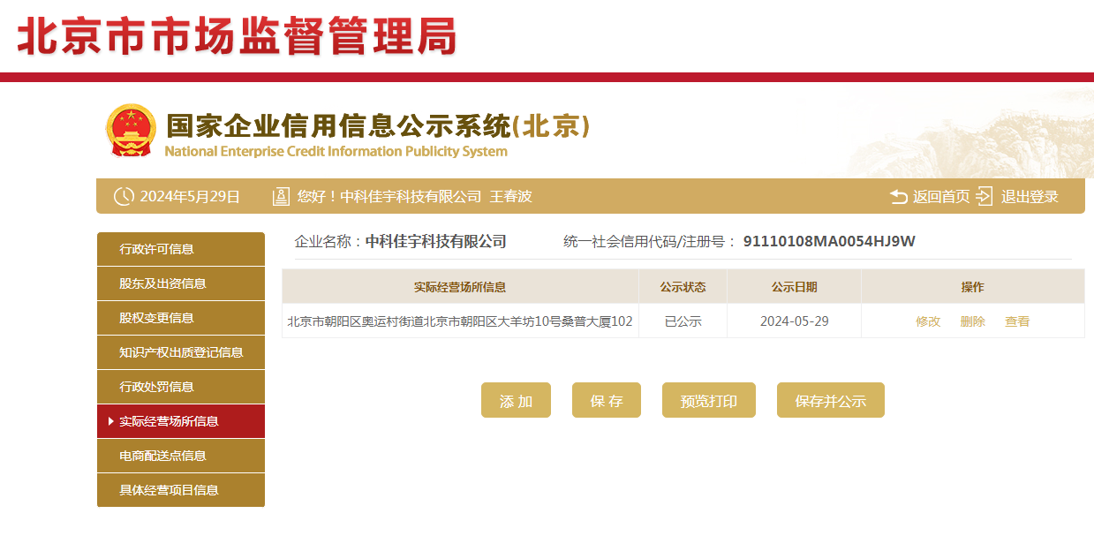Click the national emblem logo icon

pyautogui.click(x=131, y=131)
